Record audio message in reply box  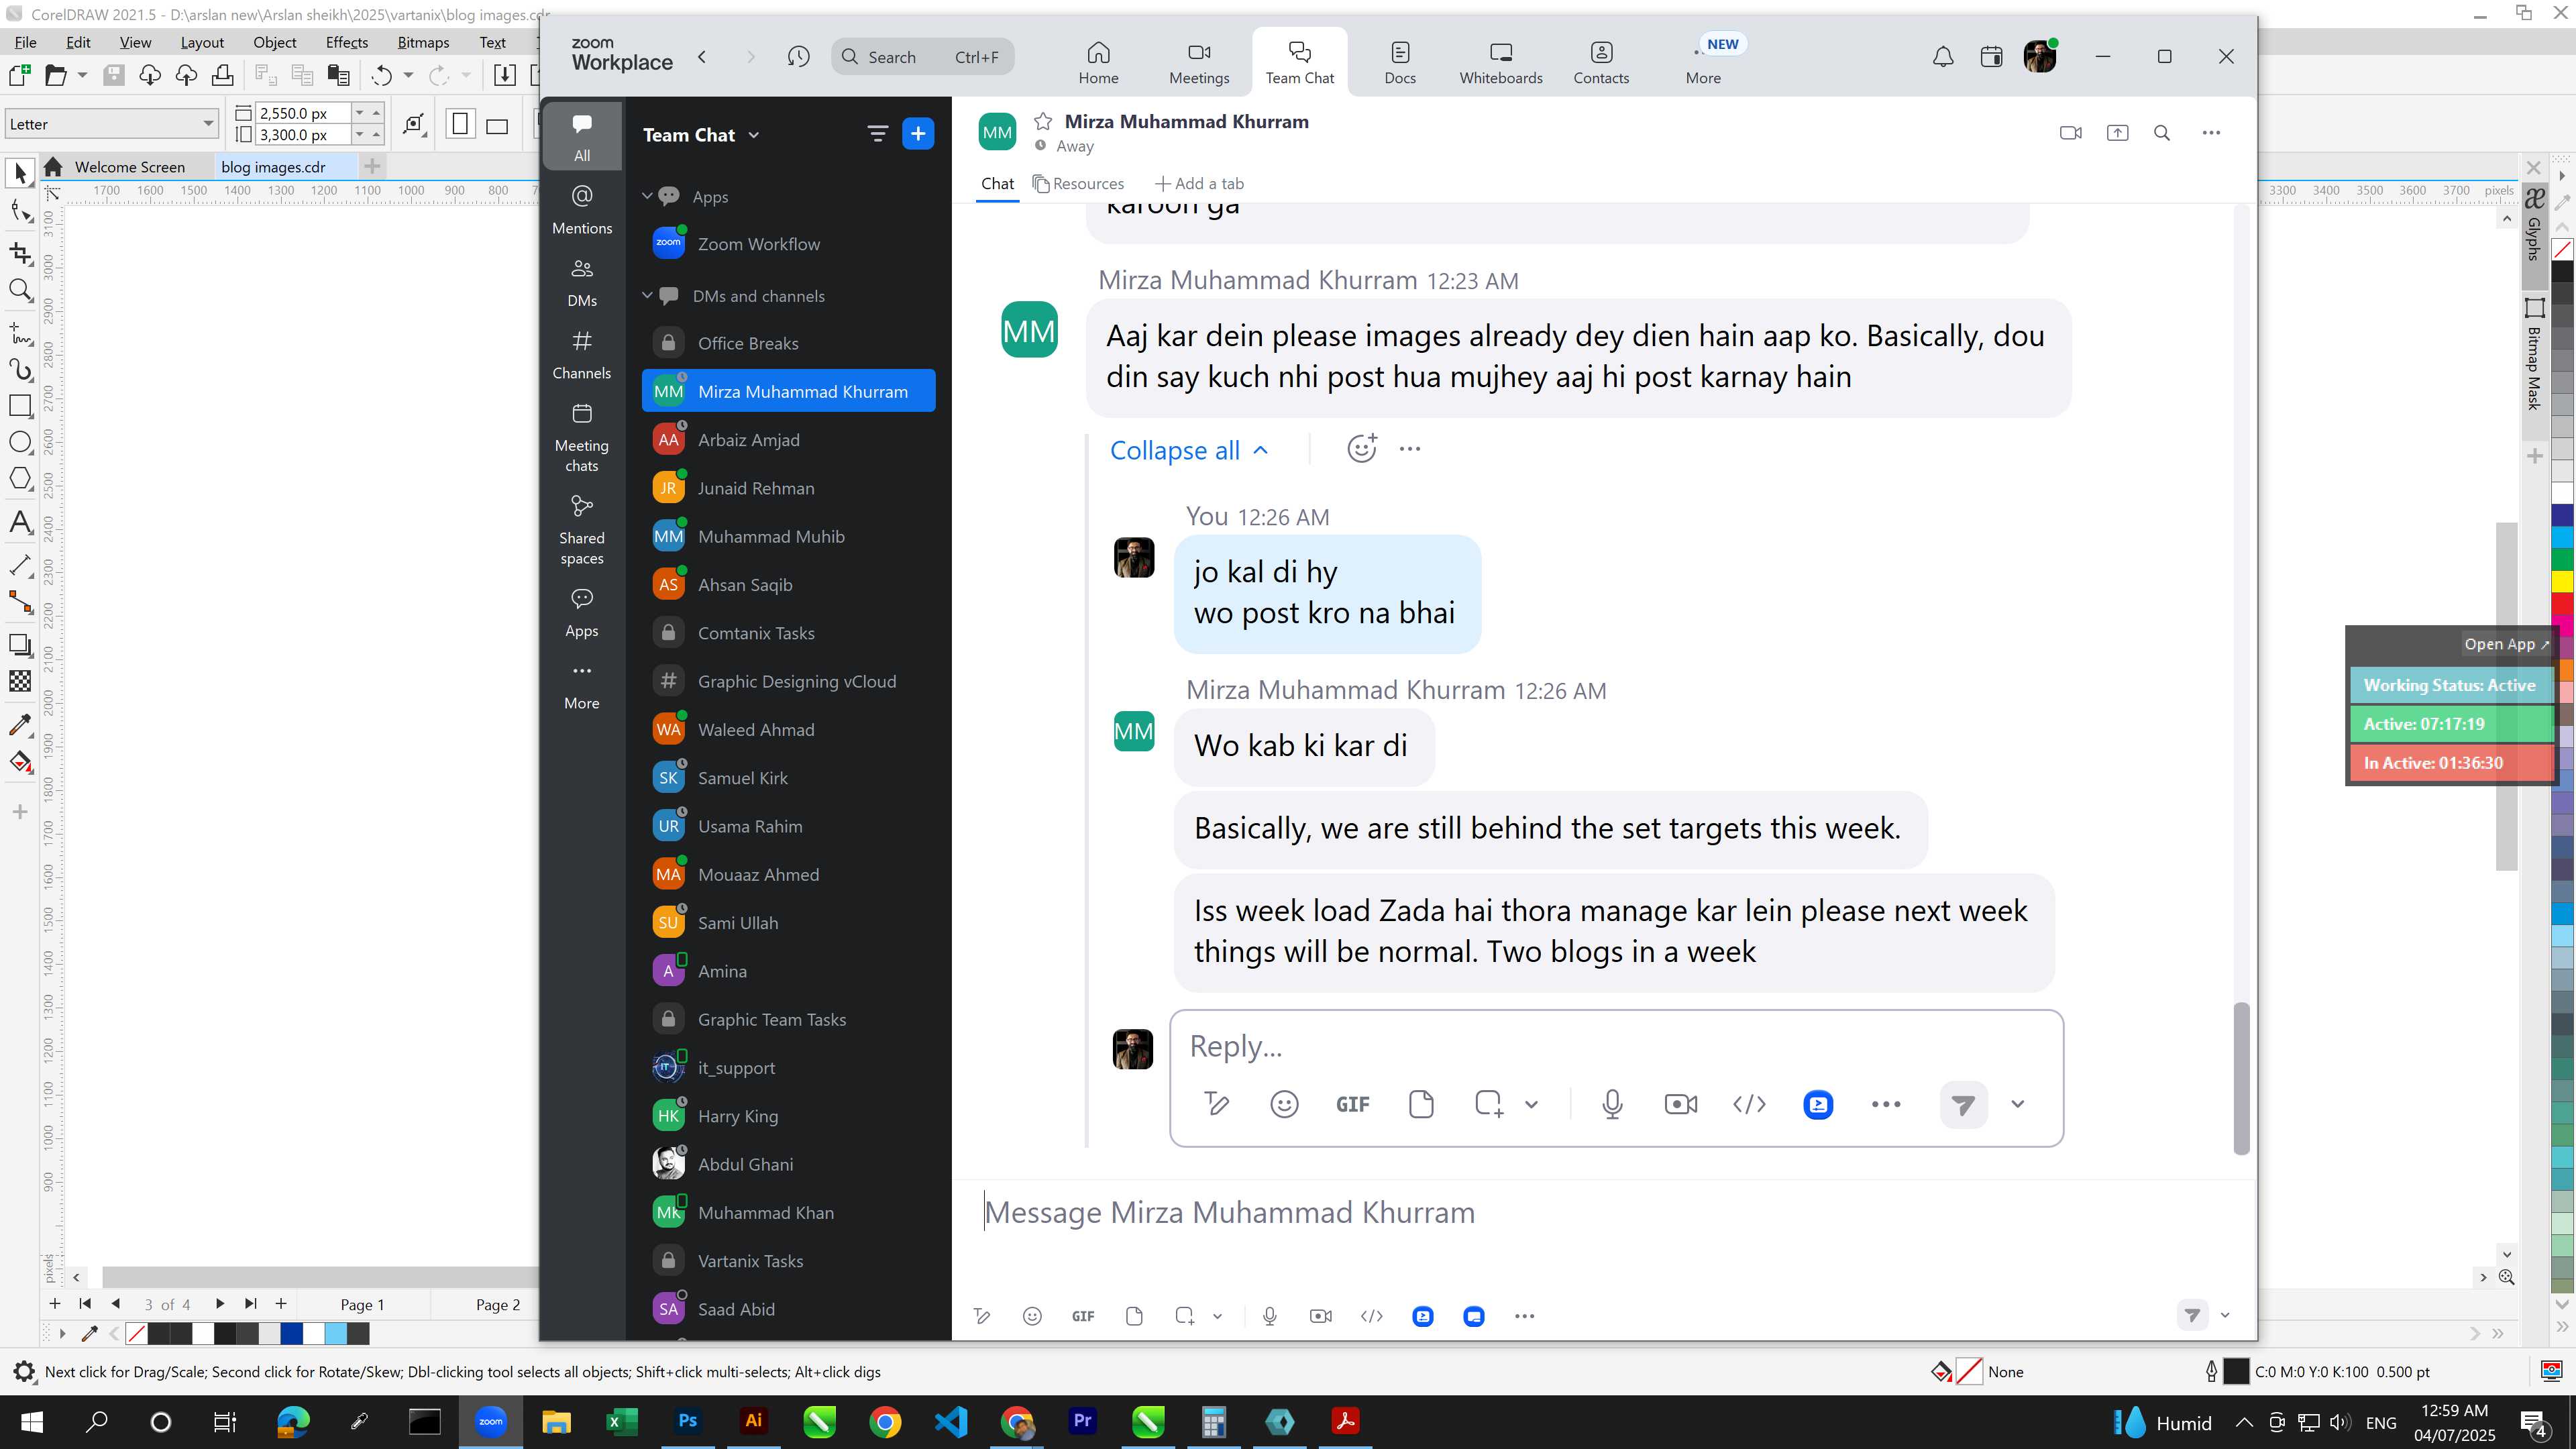1612,1104
